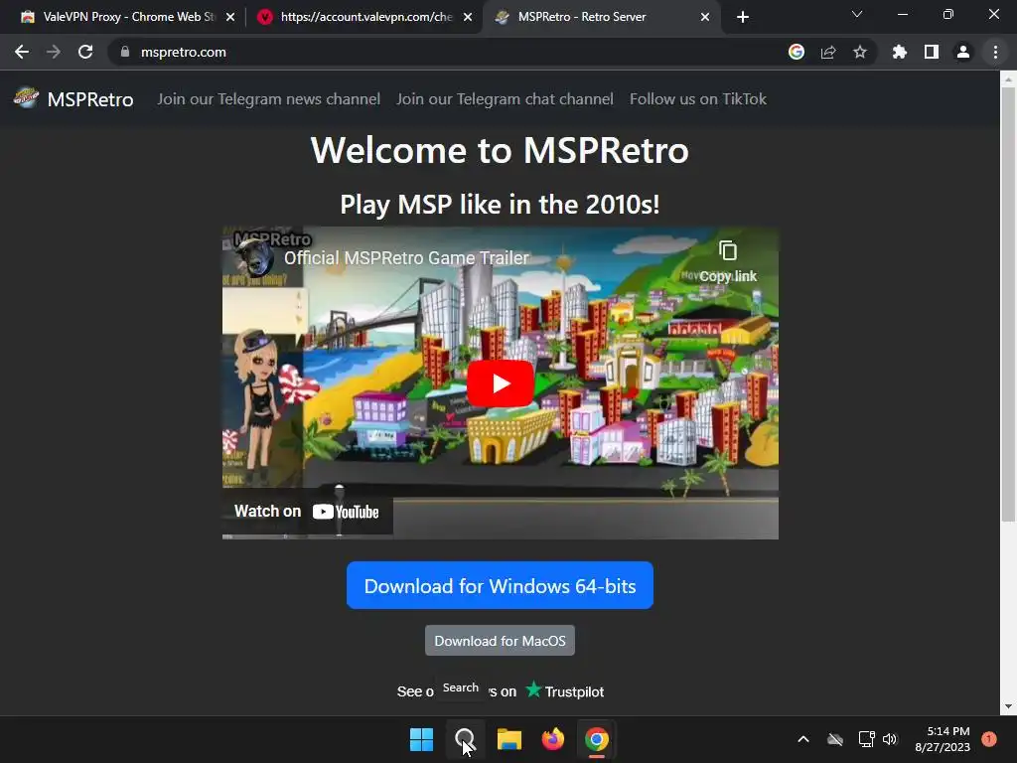This screenshot has height=763, width=1017.
Task: Open the clock showing 5:14 PM
Action: [943, 739]
